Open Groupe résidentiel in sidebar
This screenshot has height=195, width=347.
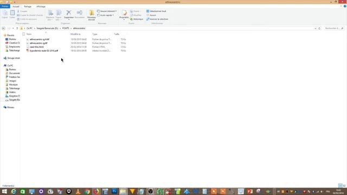point(13,58)
